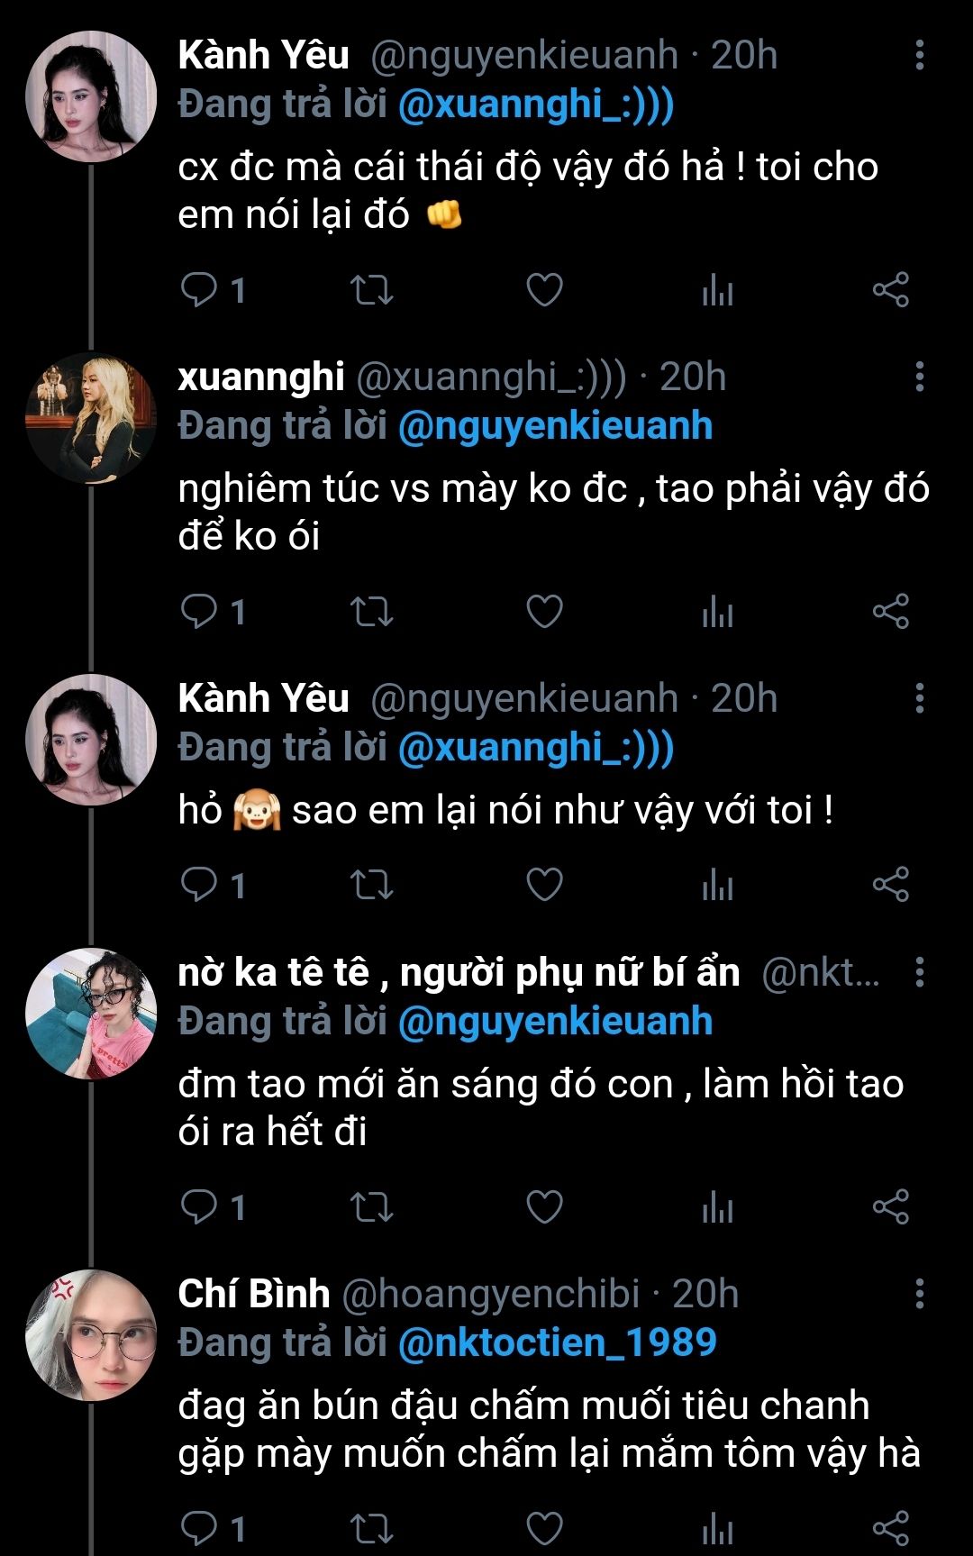The width and height of the screenshot is (973, 1556).
Task: Retweet Kành Yêu's 'hỏ' tweet
Action: 371,885
